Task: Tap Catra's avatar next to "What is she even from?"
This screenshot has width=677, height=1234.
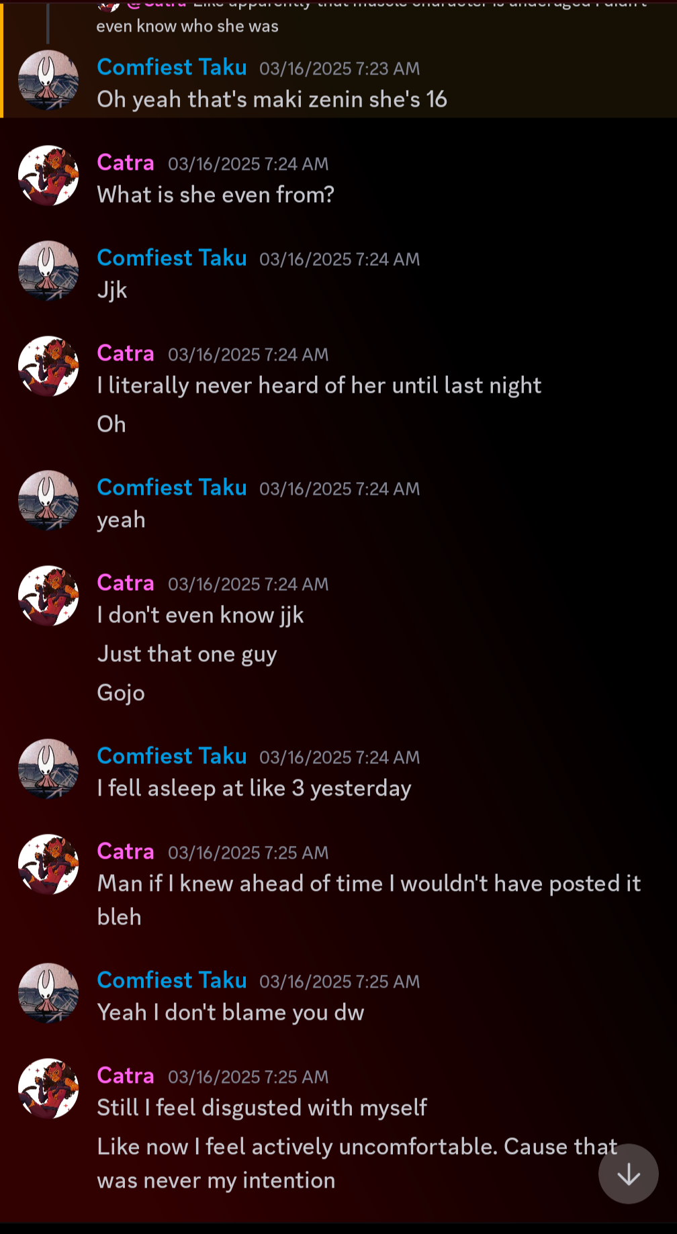Action: [x=48, y=175]
